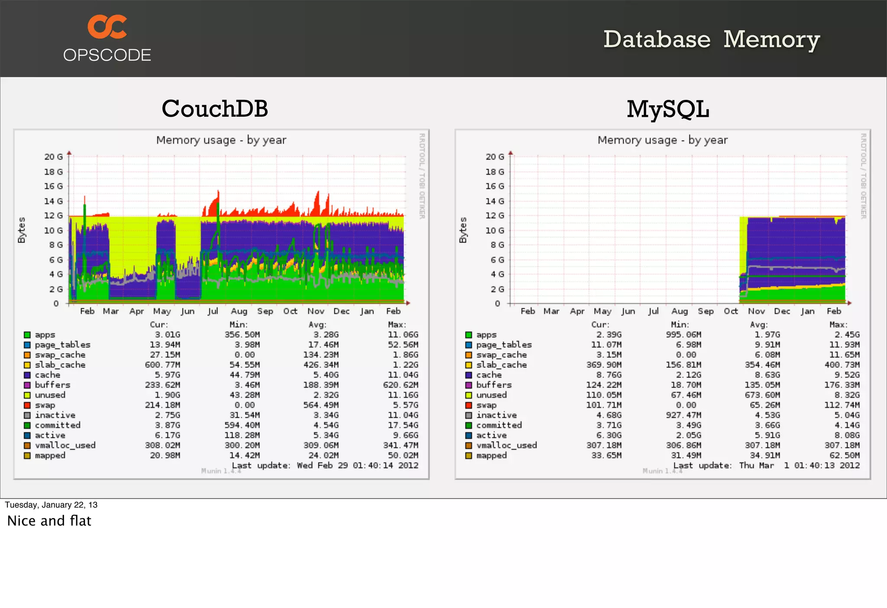This screenshot has width=887, height=608.
Task: Click the MySQL 'Last update: Thu Mar 1' line
Action: (767, 466)
